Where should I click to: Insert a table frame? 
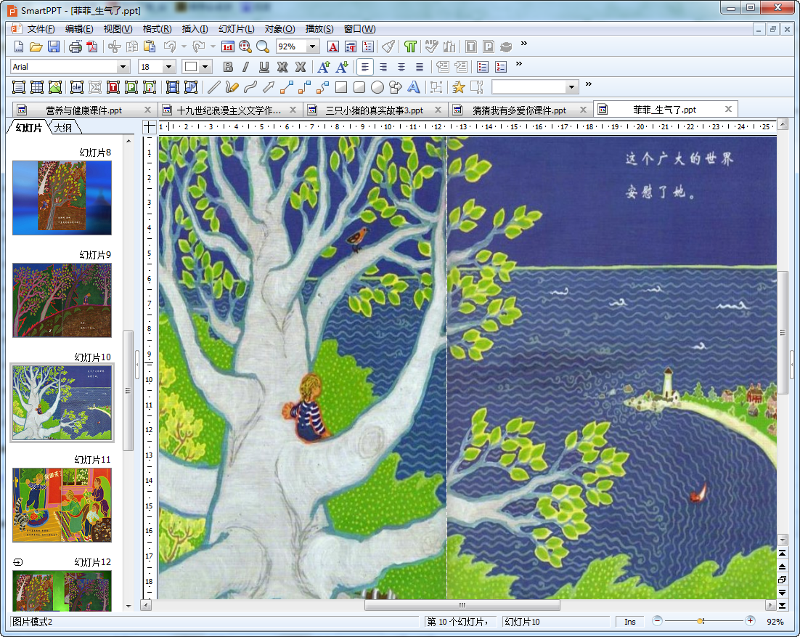pos(37,87)
